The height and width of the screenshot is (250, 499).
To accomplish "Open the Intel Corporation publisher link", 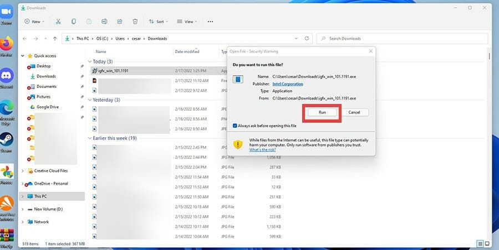I will pos(288,84).
